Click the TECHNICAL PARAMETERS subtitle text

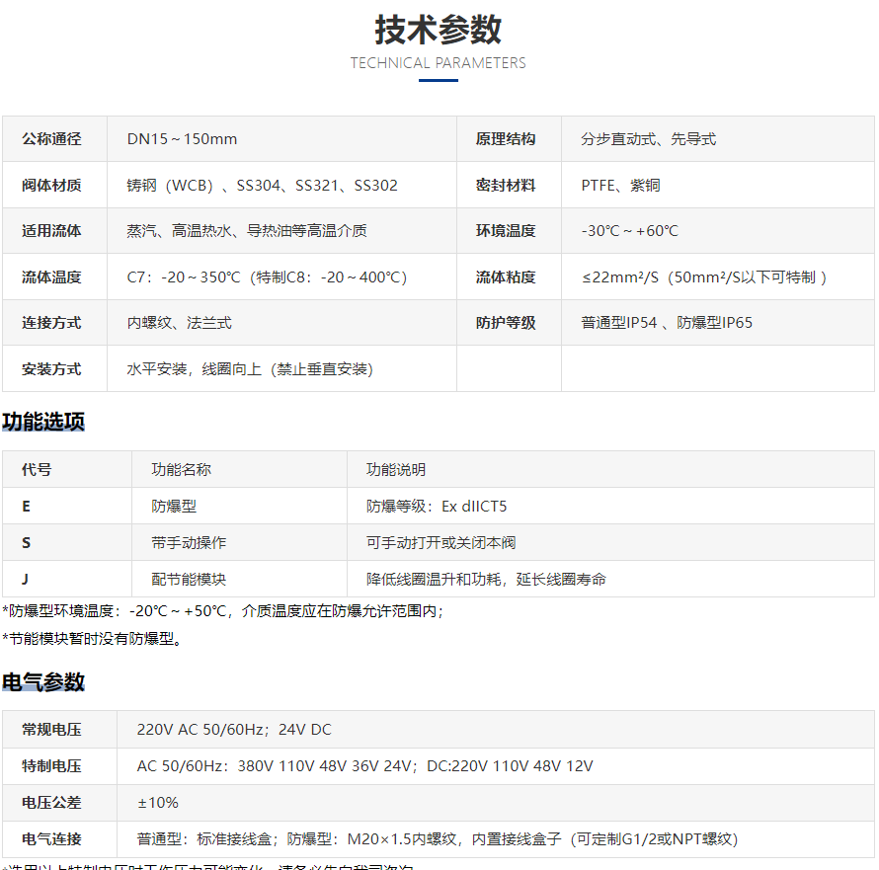pos(438,63)
